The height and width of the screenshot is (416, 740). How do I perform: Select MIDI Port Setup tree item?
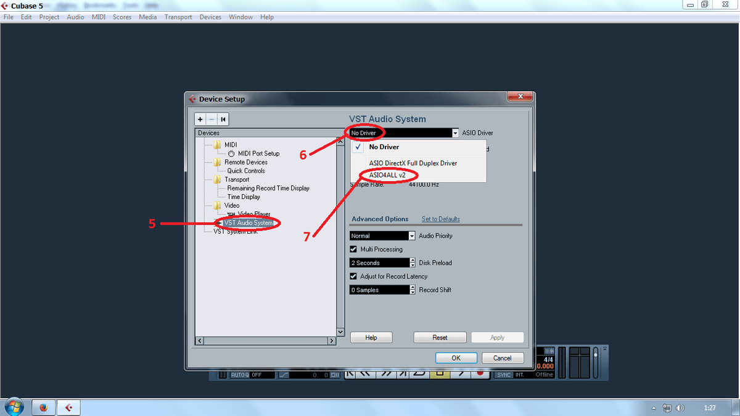(x=258, y=153)
